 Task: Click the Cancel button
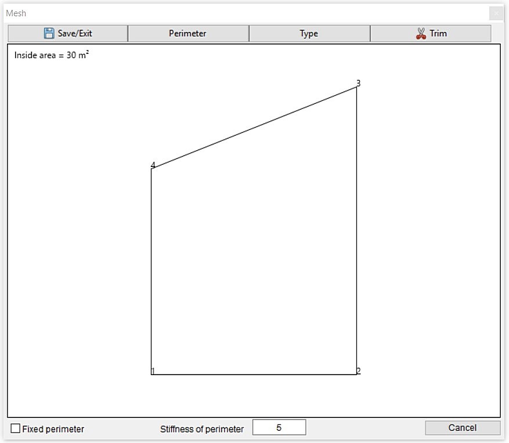[461, 427]
